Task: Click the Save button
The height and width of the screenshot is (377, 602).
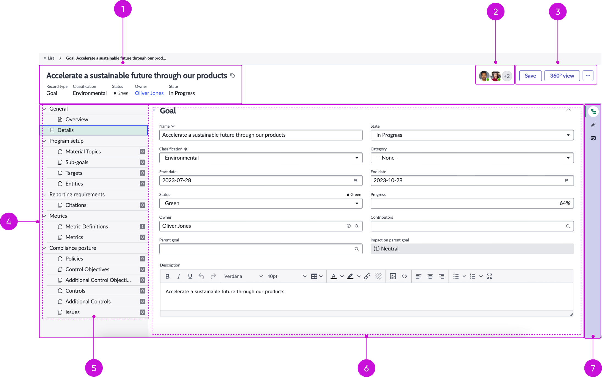Action: tap(530, 75)
